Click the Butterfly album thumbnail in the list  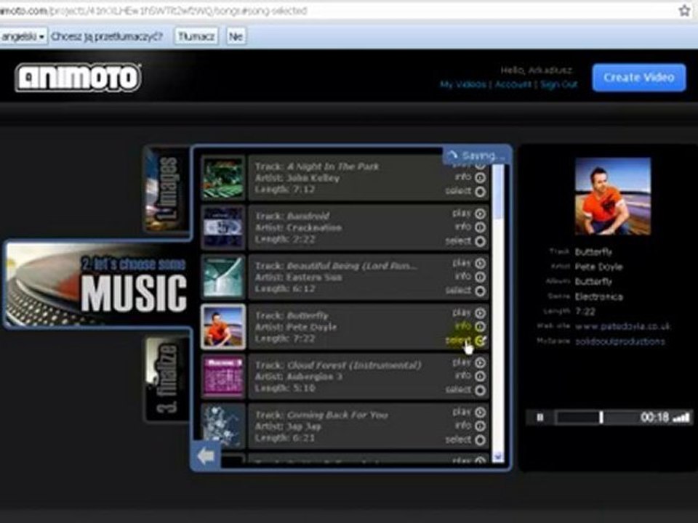coord(222,326)
